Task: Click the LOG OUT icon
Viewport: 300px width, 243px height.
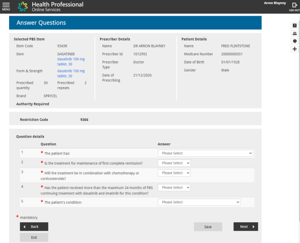Action: pos(294,7)
